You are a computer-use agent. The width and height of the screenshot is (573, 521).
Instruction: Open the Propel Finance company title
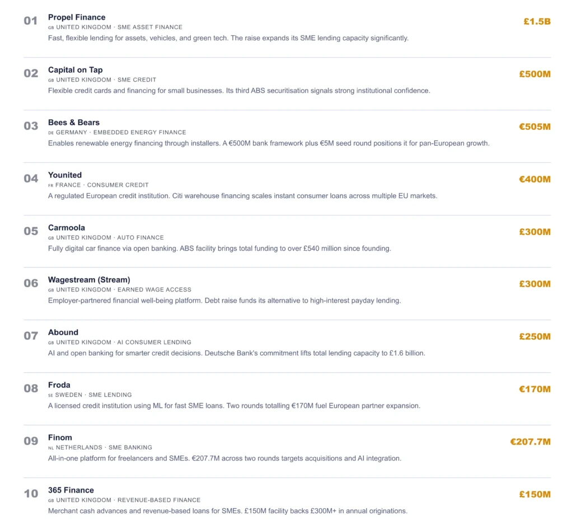(77, 17)
